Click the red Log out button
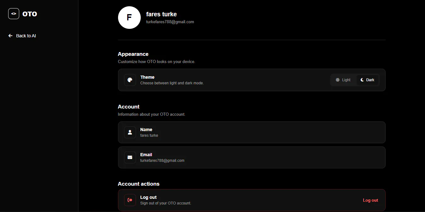The width and height of the screenshot is (425, 212). pos(371,200)
